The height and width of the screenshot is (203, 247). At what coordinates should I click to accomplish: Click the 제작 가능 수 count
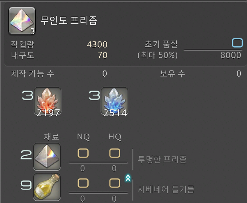click(x=105, y=74)
